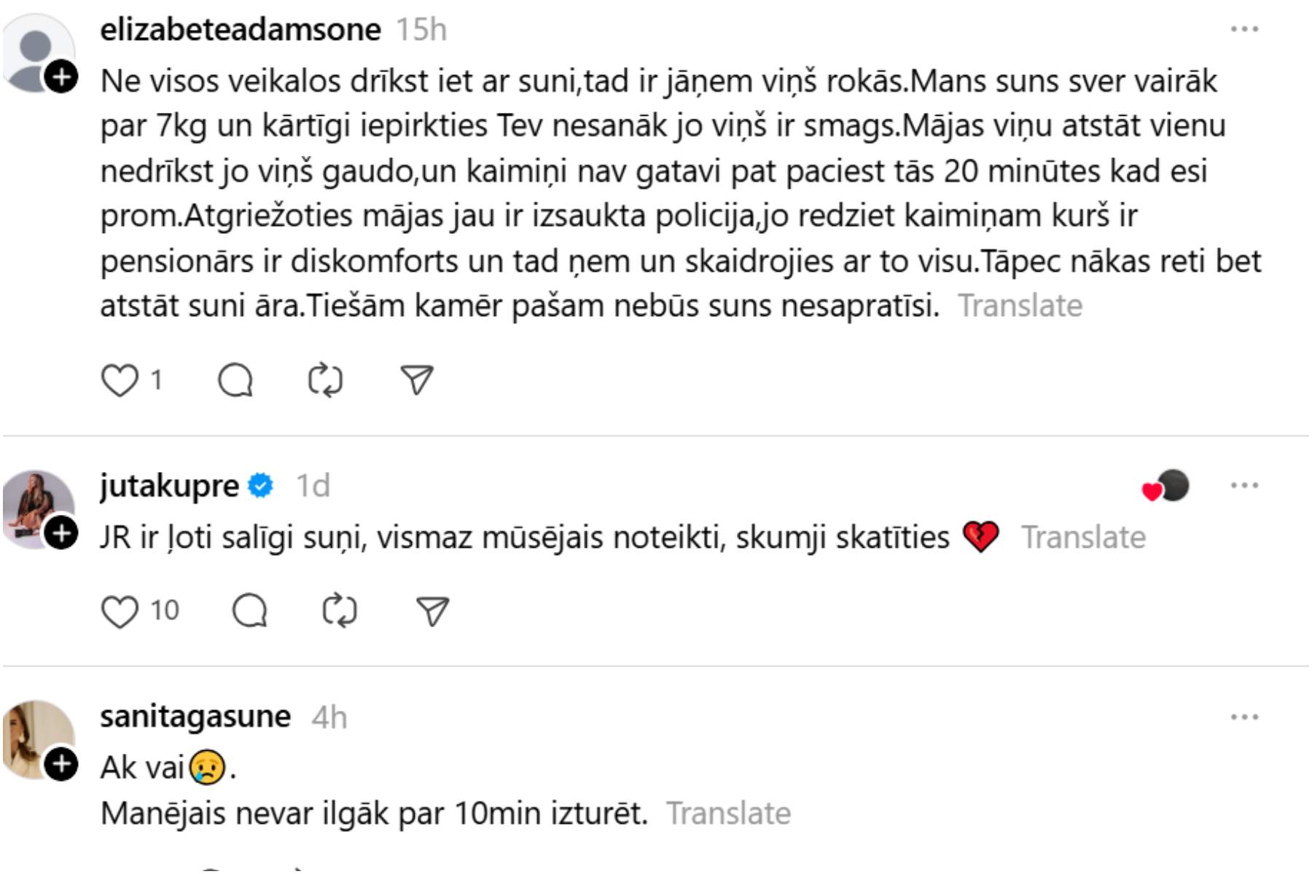This screenshot has height=874, width=1312.
Task: Translate jutakupre's comment about JR dogs
Action: pyautogui.click(x=1083, y=538)
